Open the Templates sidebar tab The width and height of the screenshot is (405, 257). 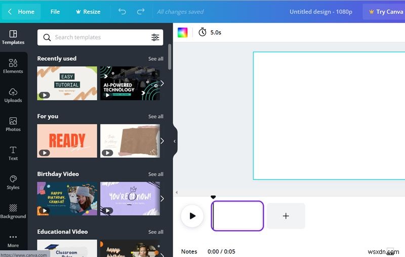pos(13,37)
